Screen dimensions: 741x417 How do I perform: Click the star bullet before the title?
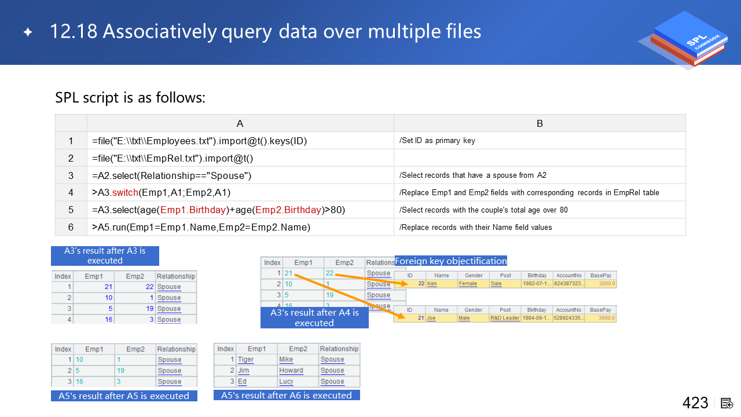click(27, 32)
